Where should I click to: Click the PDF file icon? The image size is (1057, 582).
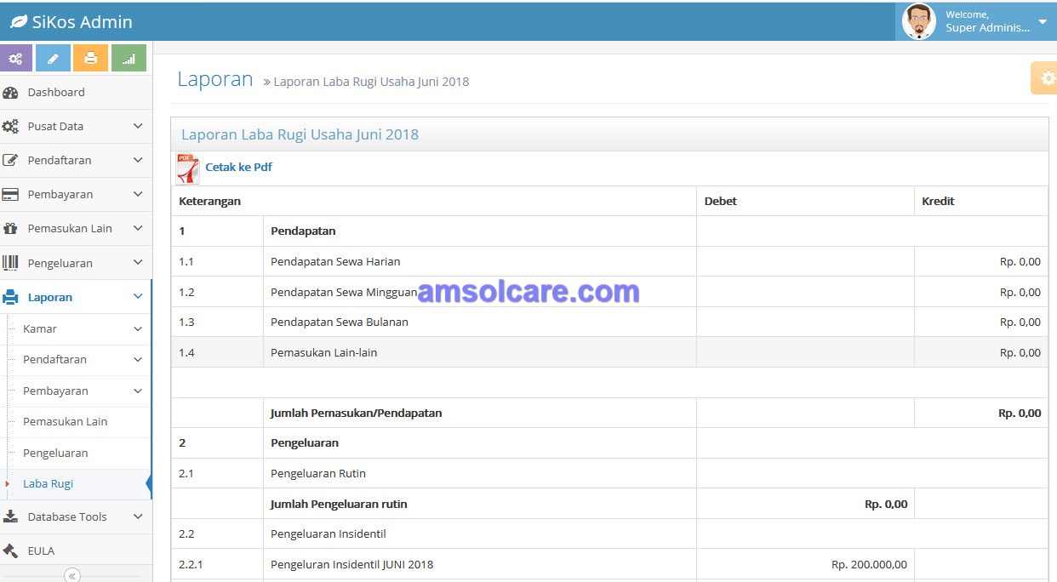click(x=187, y=168)
